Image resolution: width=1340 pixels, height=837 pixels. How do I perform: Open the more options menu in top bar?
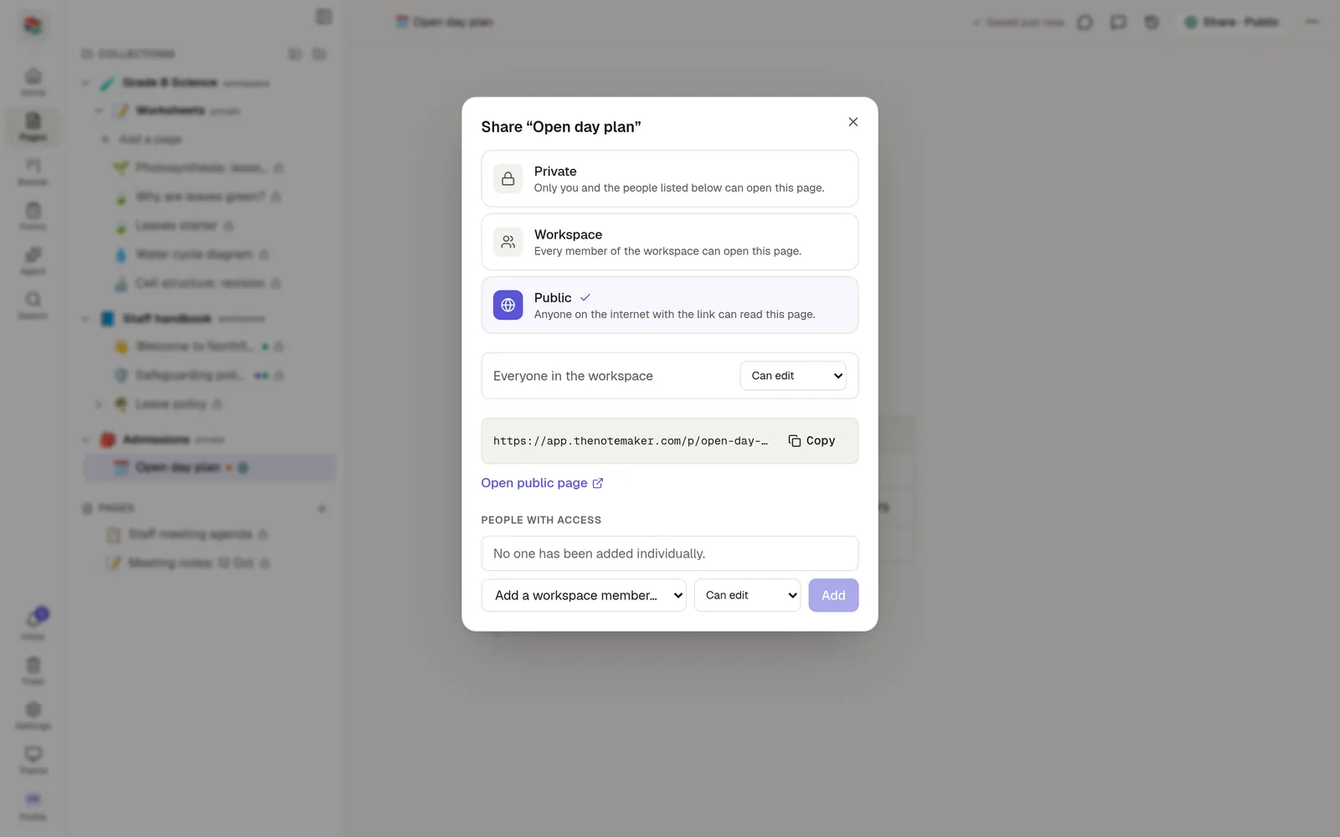point(1312,22)
